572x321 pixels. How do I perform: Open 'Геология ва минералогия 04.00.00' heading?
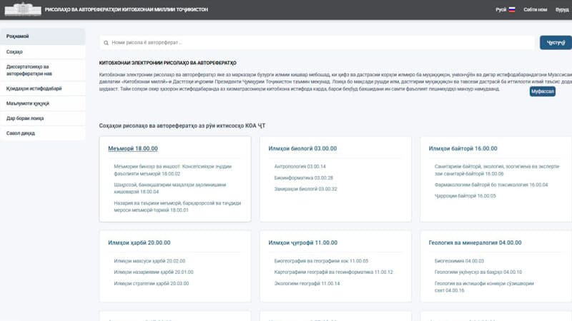(x=475, y=243)
